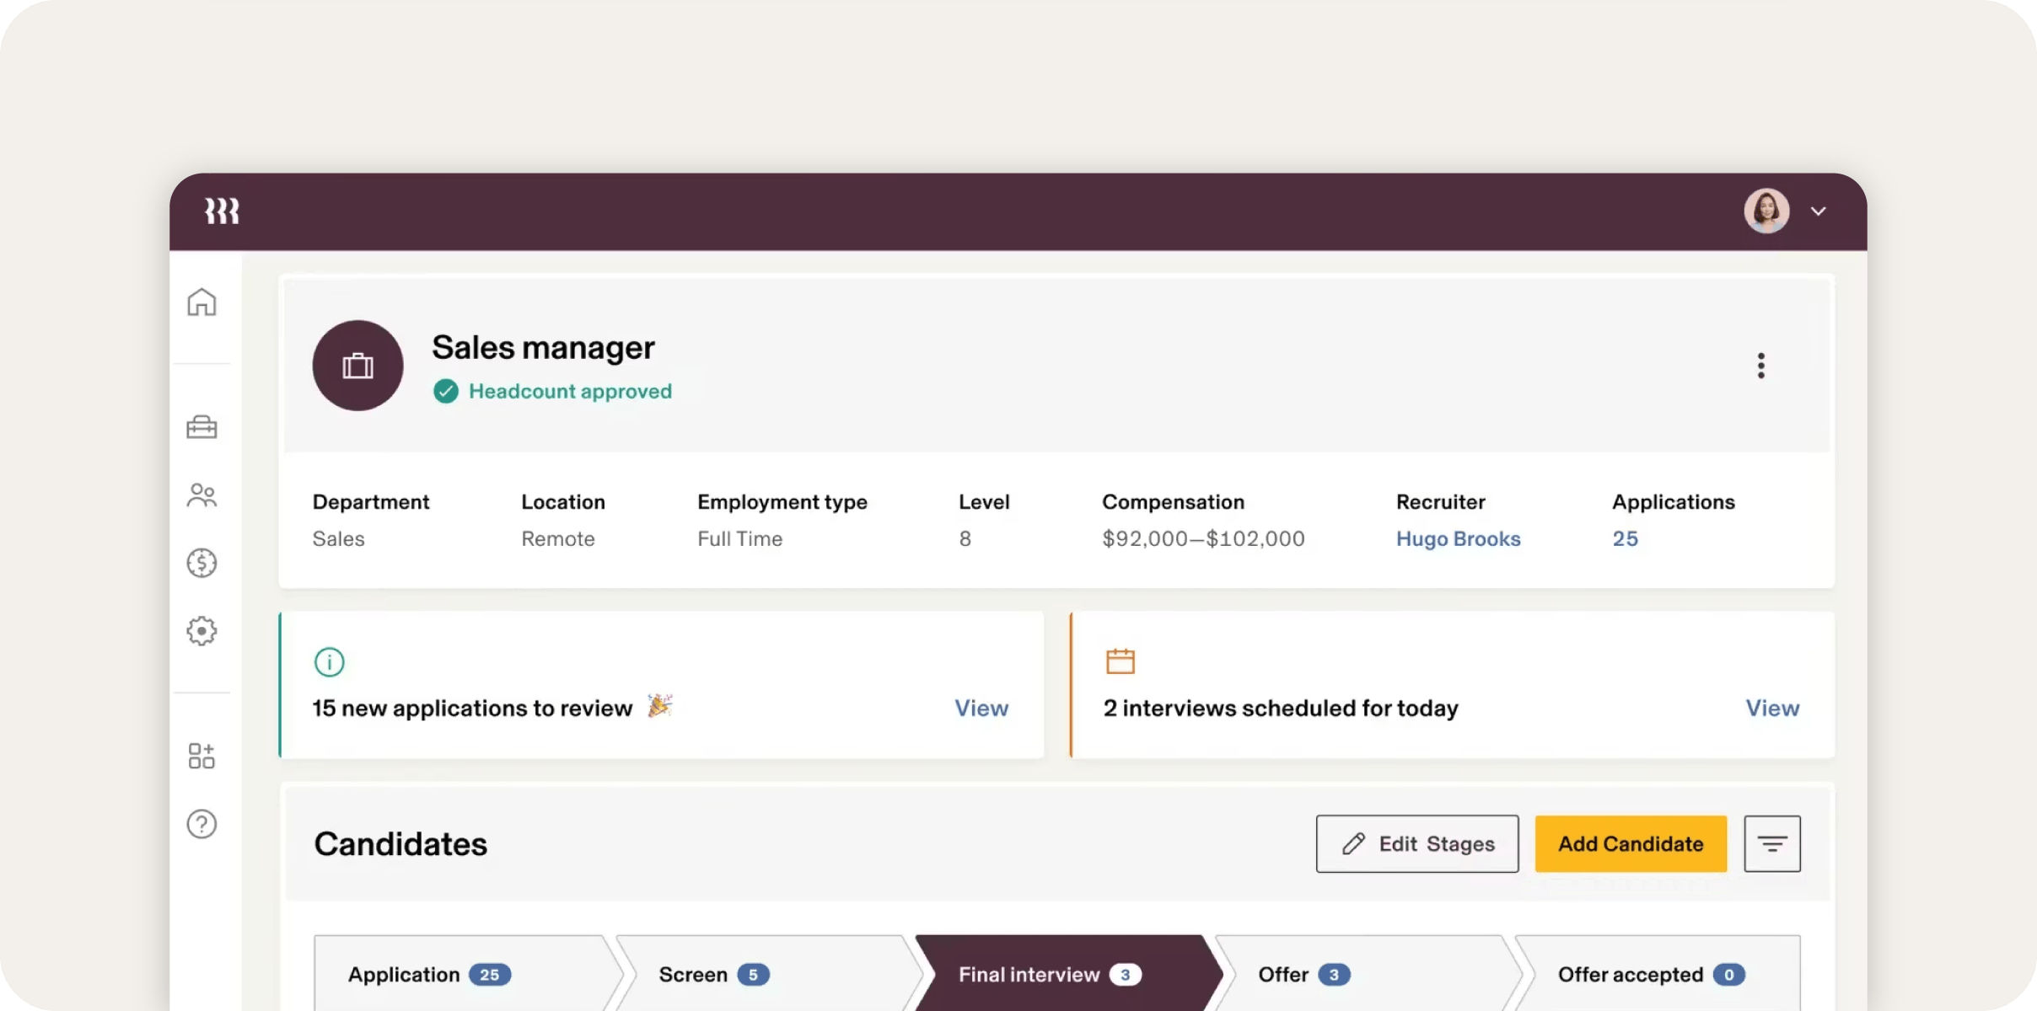Open the People icon in the sidebar
Viewport: 2037px width, 1011px height.
(x=202, y=495)
